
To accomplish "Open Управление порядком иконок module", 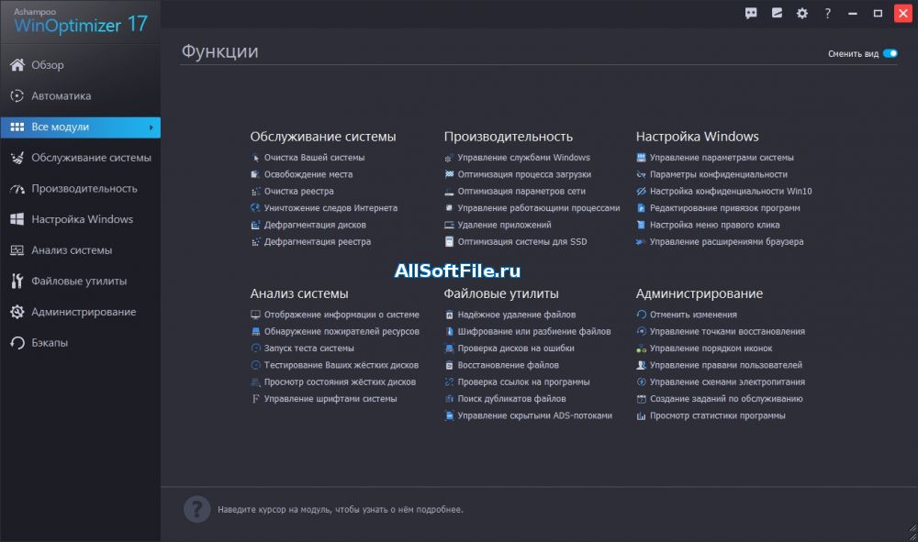I will 711,348.
